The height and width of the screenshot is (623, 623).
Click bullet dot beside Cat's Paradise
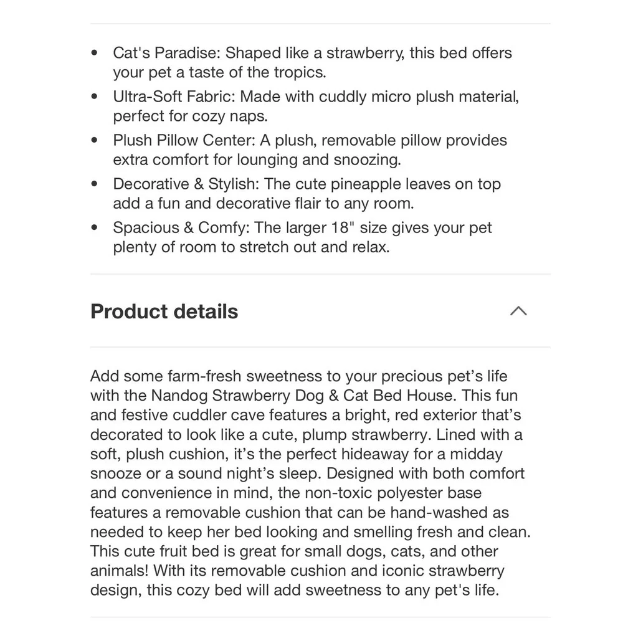click(x=94, y=52)
